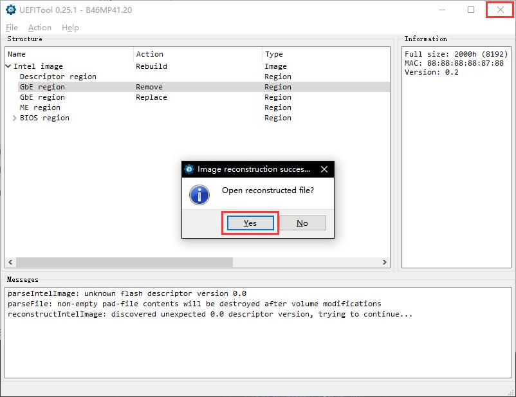Click the right arrow of the horizontal scrollbar
The width and height of the screenshot is (516, 397).
(x=384, y=263)
